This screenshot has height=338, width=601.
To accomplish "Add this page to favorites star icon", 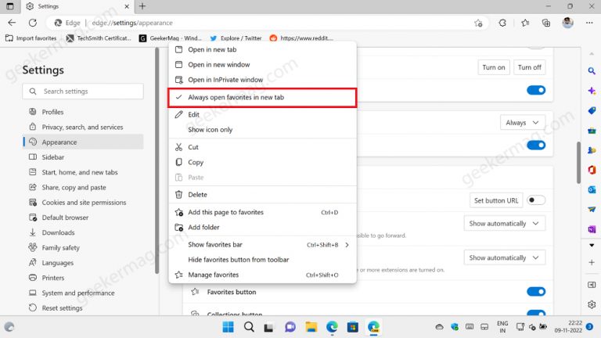I will pyautogui.click(x=478, y=23).
